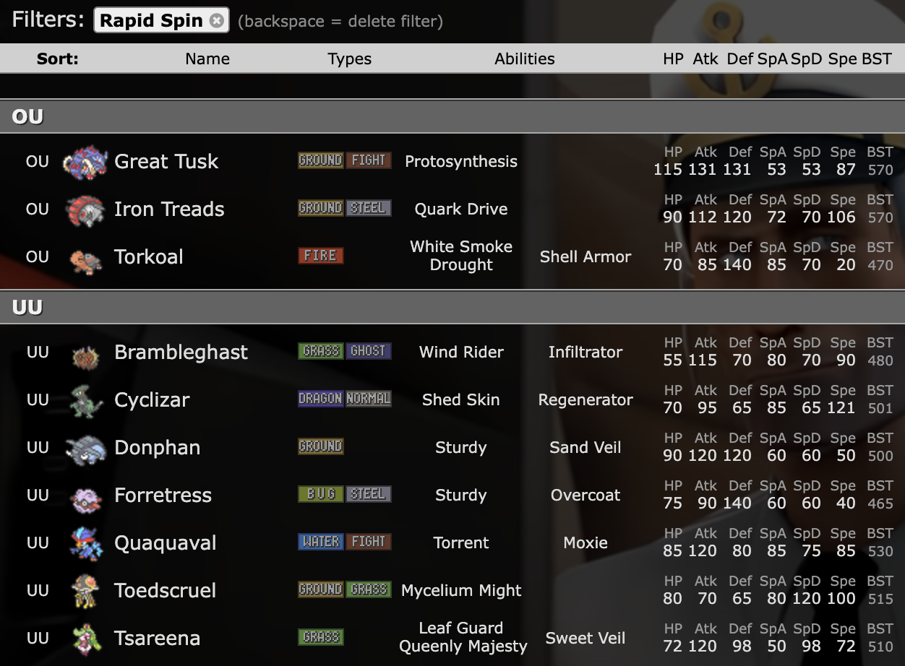905x666 pixels.
Task: Click Iron Treads' Ground type badge
Action: coord(321,208)
